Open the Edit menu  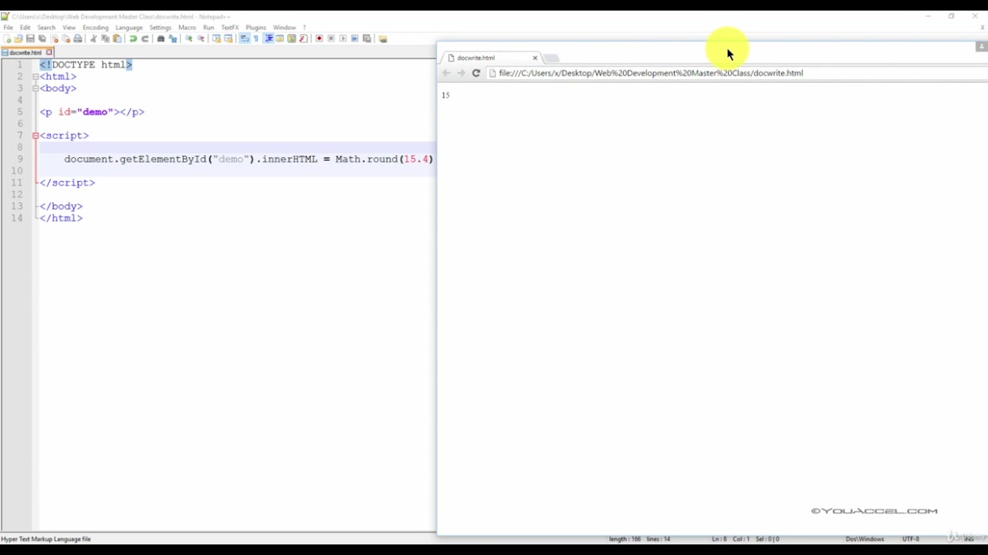[25, 27]
